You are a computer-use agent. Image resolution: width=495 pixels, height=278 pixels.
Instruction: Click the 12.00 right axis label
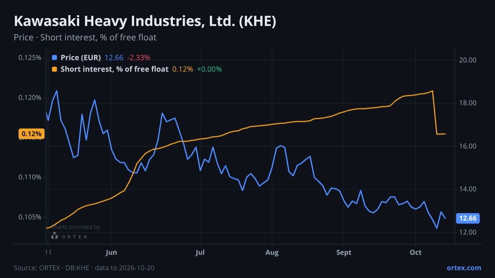pyautogui.click(x=468, y=232)
